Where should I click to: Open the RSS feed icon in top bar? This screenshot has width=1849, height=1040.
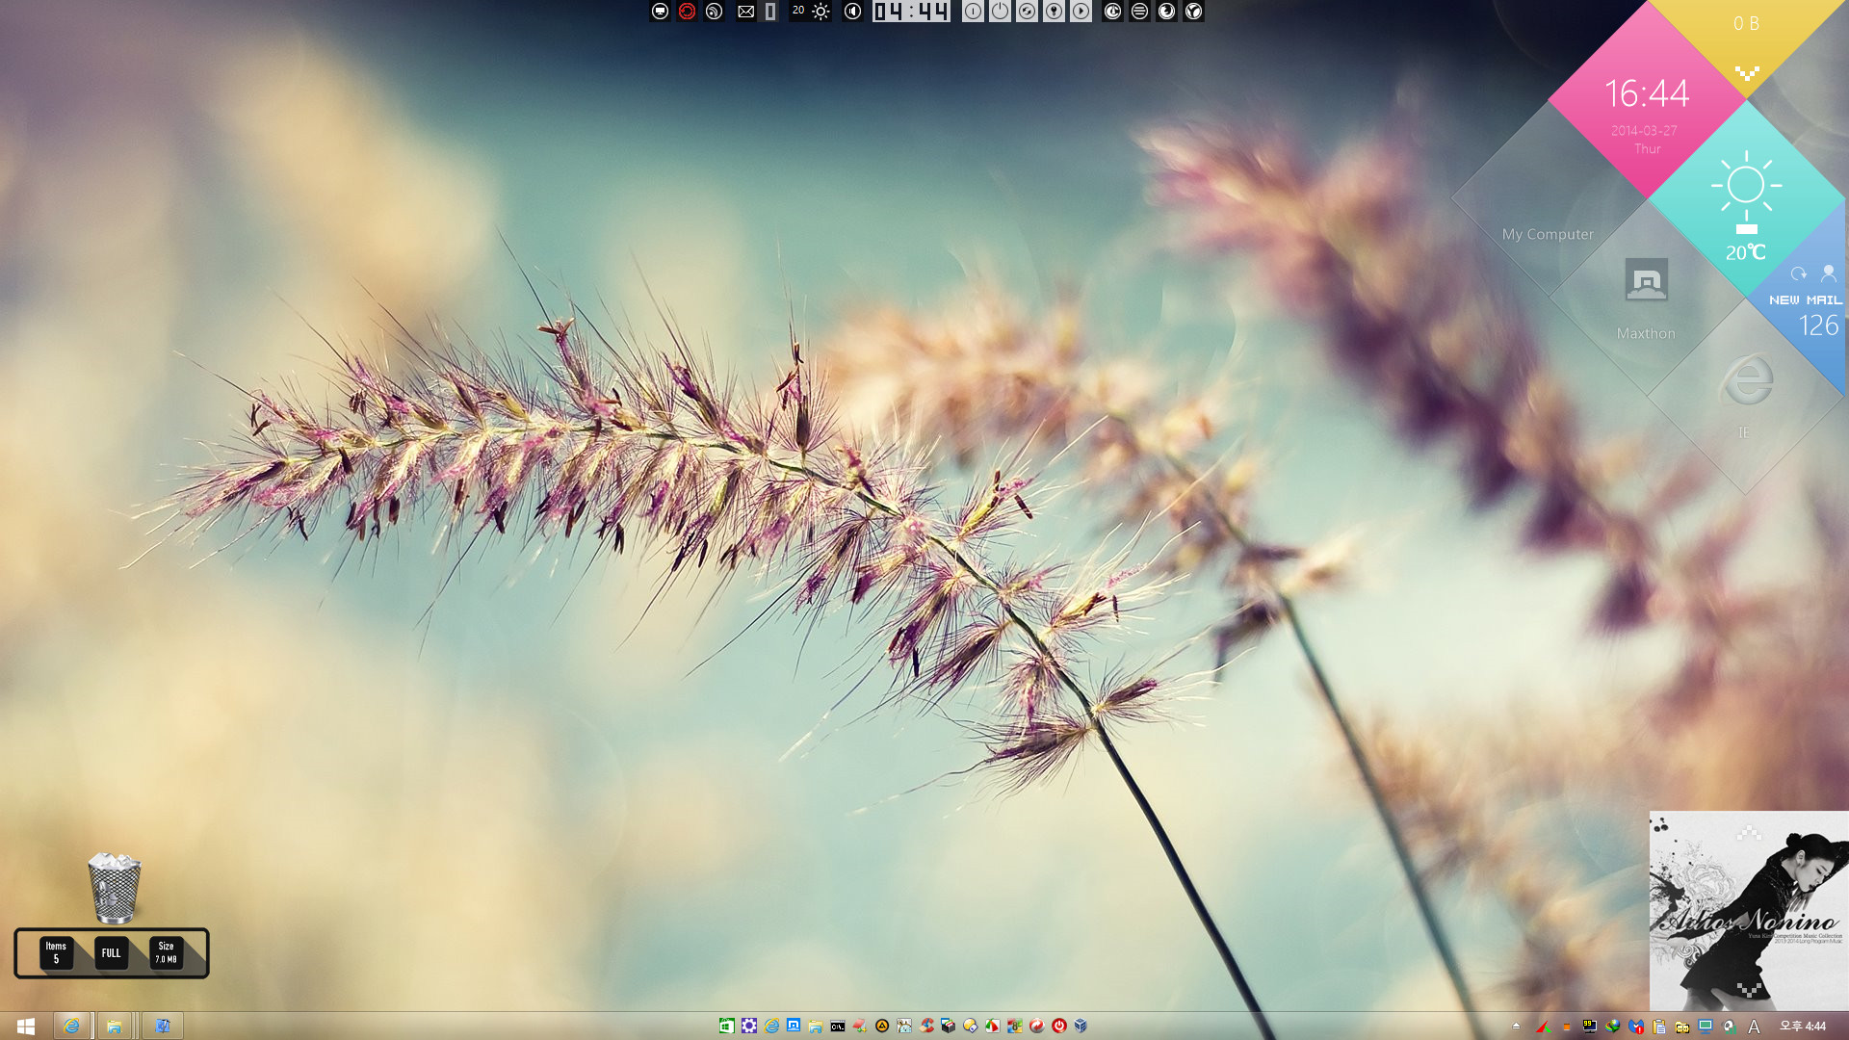click(x=714, y=12)
